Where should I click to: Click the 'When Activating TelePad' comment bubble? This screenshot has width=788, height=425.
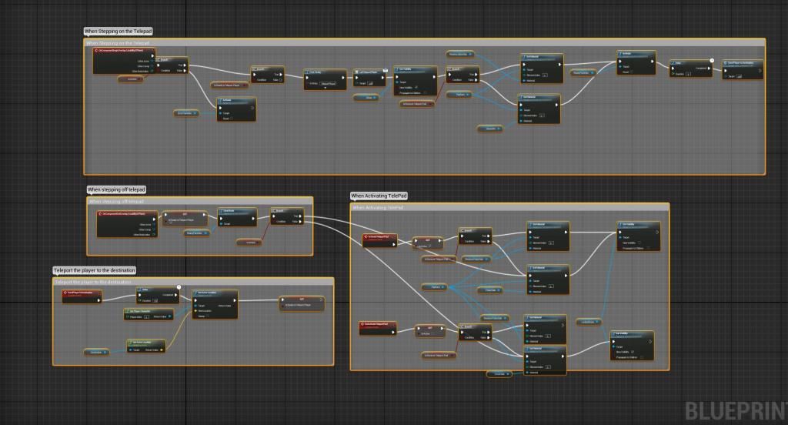[x=379, y=196]
